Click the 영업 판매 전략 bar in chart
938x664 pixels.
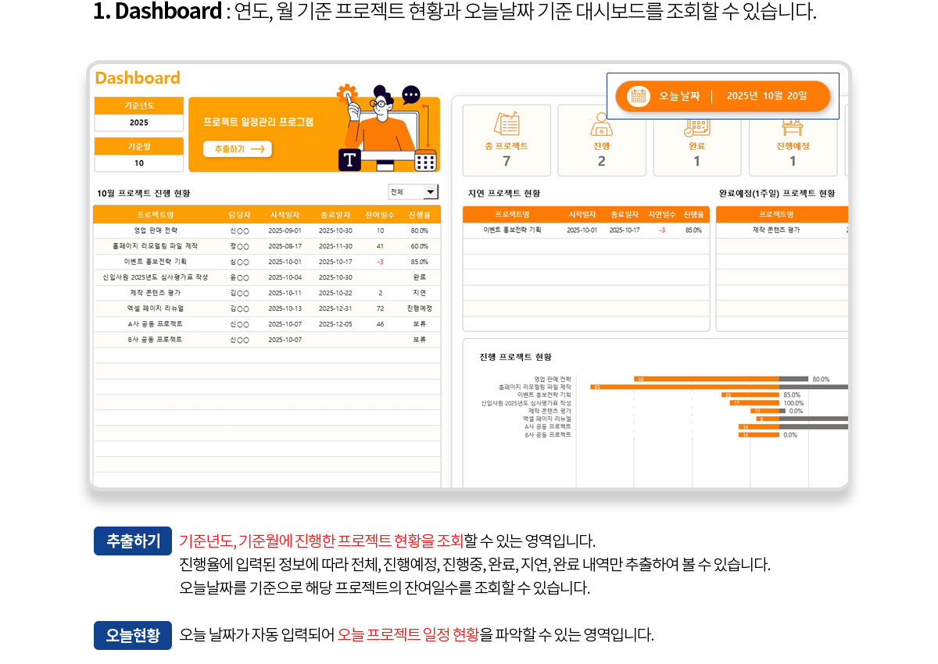pyautogui.click(x=707, y=380)
